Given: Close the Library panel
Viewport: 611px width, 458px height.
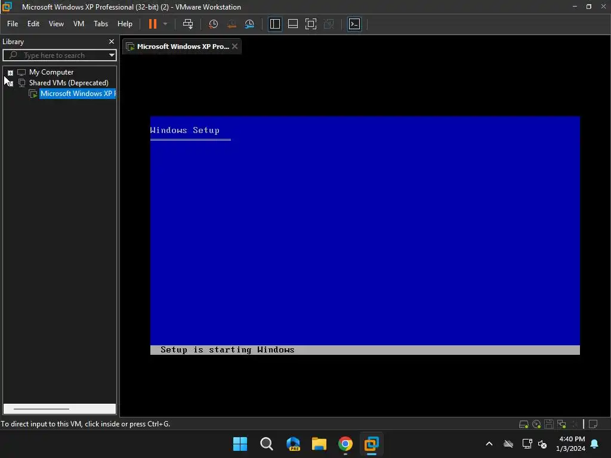Looking at the screenshot, I should [112, 41].
